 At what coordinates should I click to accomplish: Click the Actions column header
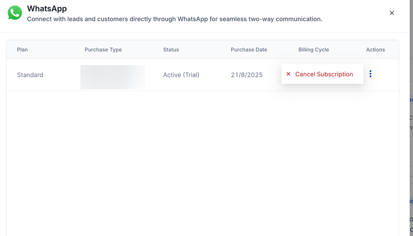[375, 50]
